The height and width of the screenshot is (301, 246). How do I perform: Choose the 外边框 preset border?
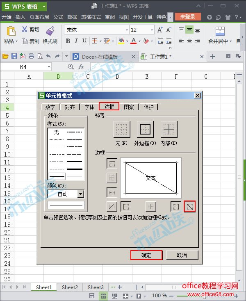click(x=145, y=129)
